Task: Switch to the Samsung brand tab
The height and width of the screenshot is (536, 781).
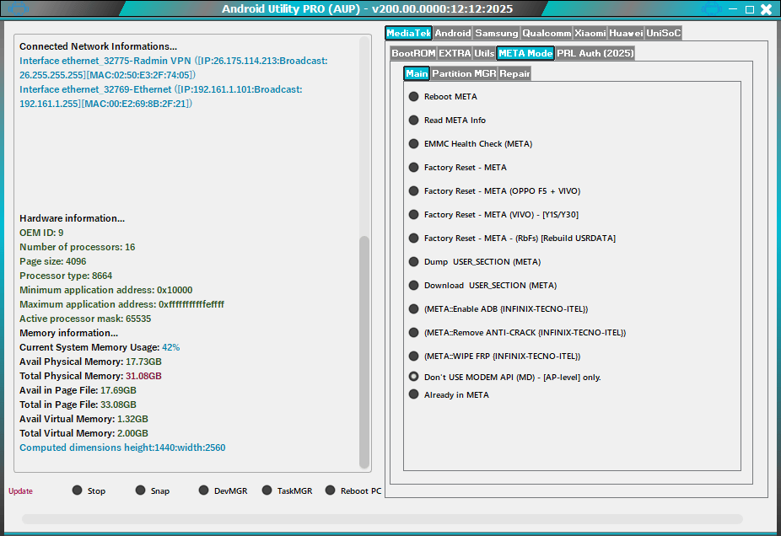Action: [x=496, y=33]
